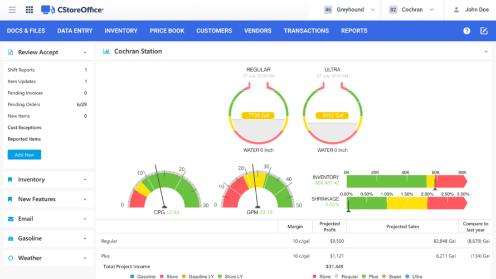Open the Reports menu

354,31
